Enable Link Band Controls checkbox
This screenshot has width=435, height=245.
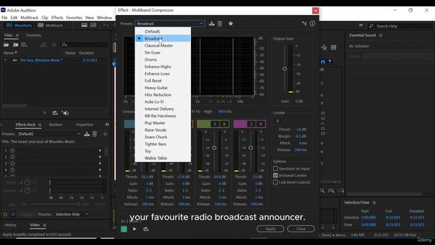275,182
